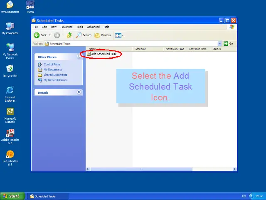Click the Up folder toolbar icon

69,35
